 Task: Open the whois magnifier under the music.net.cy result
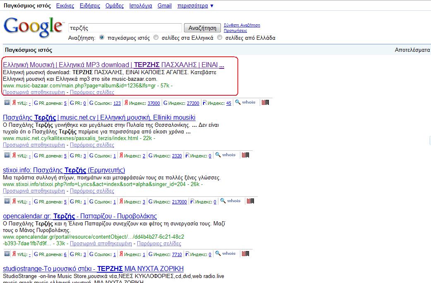(x=218, y=155)
